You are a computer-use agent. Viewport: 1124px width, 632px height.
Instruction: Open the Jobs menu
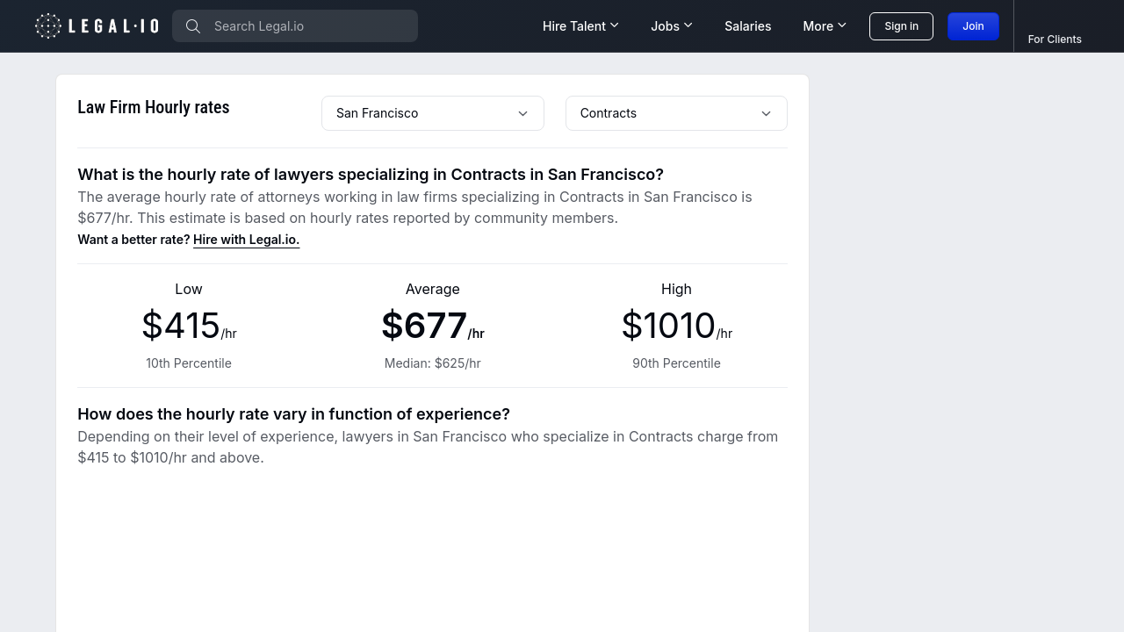tap(665, 26)
